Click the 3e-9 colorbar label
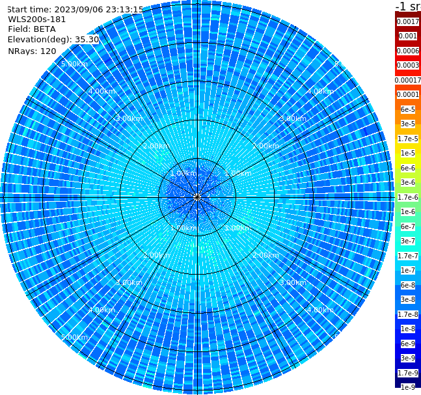Image resolution: width=421 pixels, height=395 pixels. pyautogui.click(x=408, y=358)
